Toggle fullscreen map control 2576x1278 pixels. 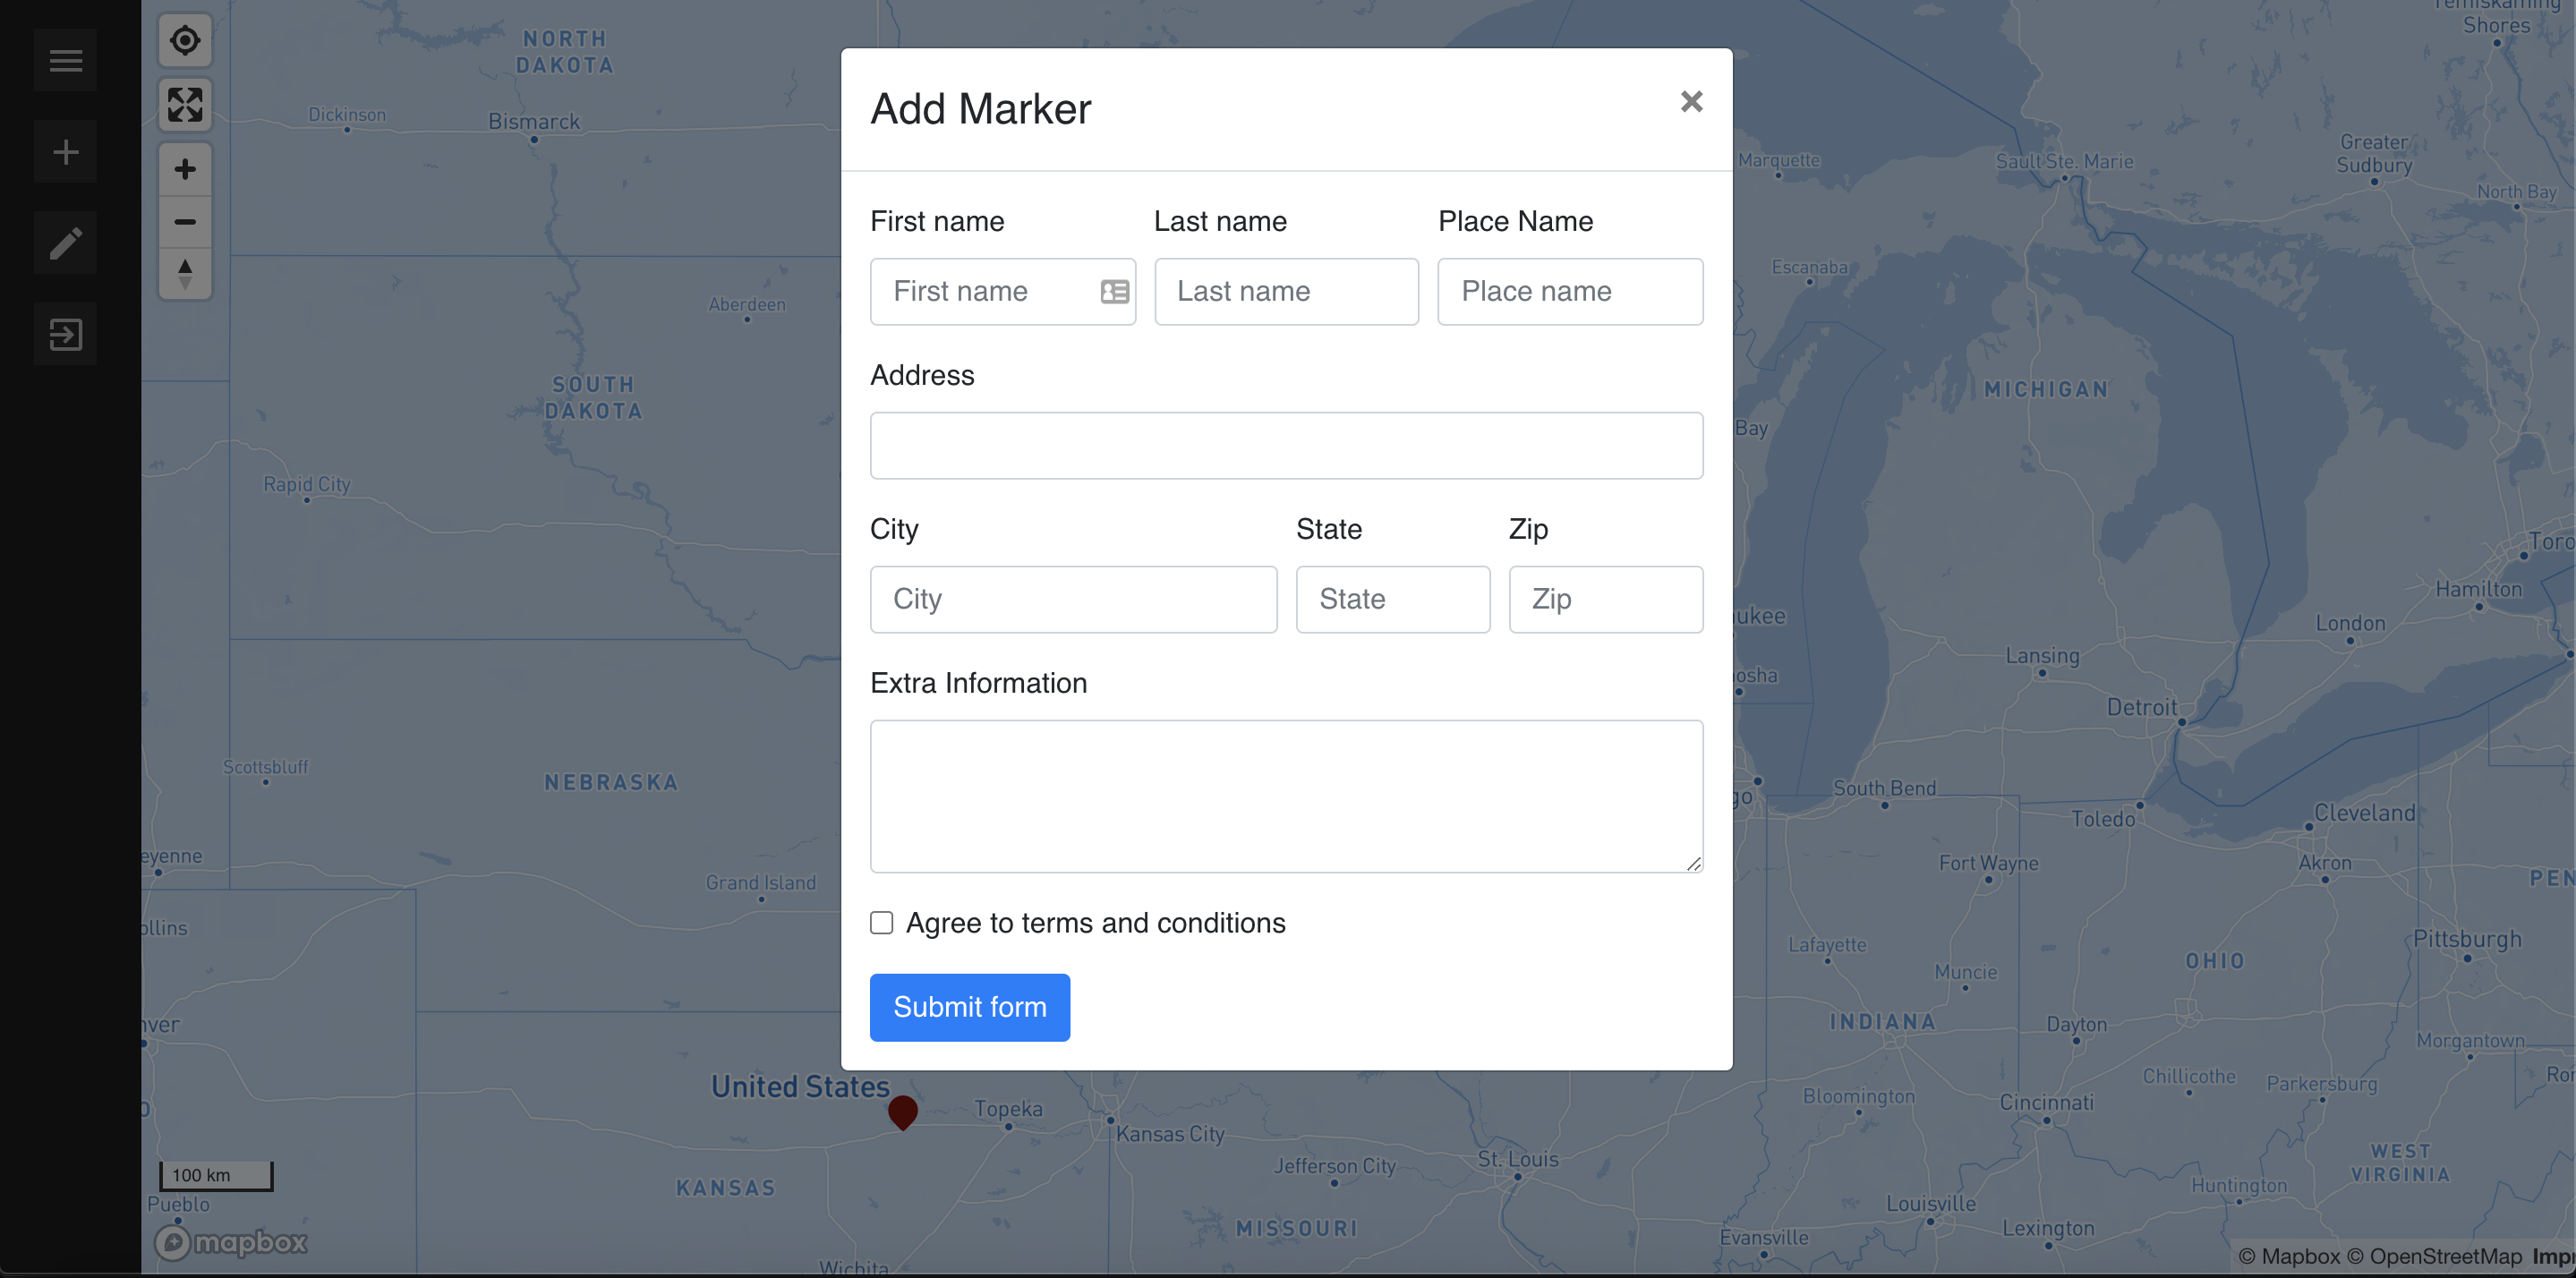pyautogui.click(x=185, y=104)
